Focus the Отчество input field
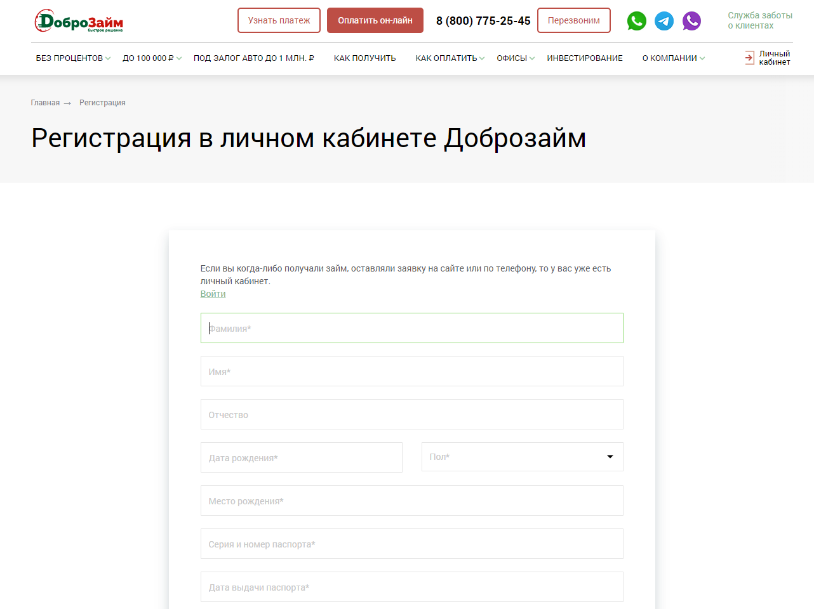This screenshot has height=609, width=814. click(412, 414)
